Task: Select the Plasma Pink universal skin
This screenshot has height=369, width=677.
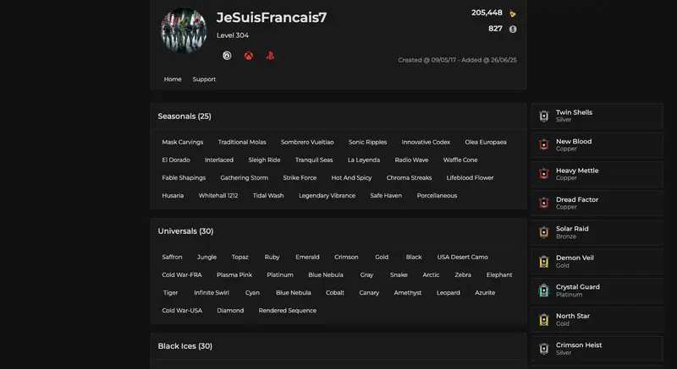Action: pyautogui.click(x=234, y=274)
